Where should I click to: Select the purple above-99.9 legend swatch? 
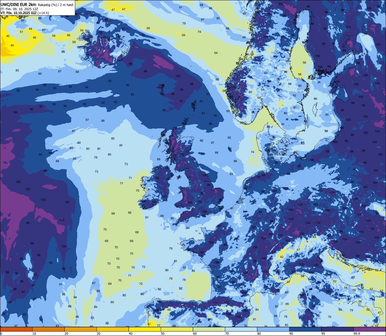click(369, 329)
